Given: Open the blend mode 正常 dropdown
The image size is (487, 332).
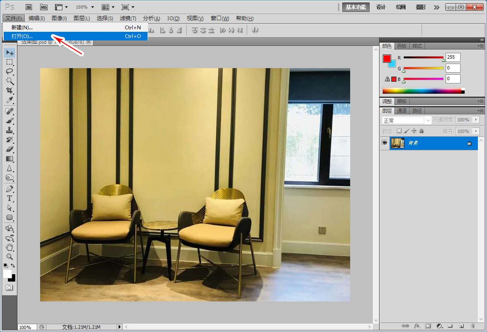Looking at the screenshot, I should tap(406, 120).
